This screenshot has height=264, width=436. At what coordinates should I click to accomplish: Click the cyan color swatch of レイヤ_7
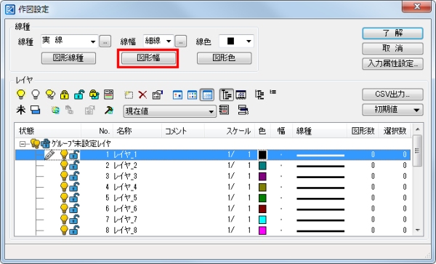coord(262,220)
